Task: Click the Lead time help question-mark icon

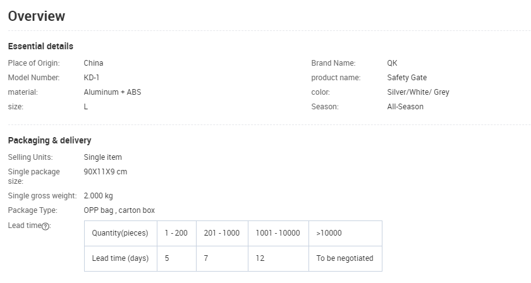Action: tap(46, 227)
